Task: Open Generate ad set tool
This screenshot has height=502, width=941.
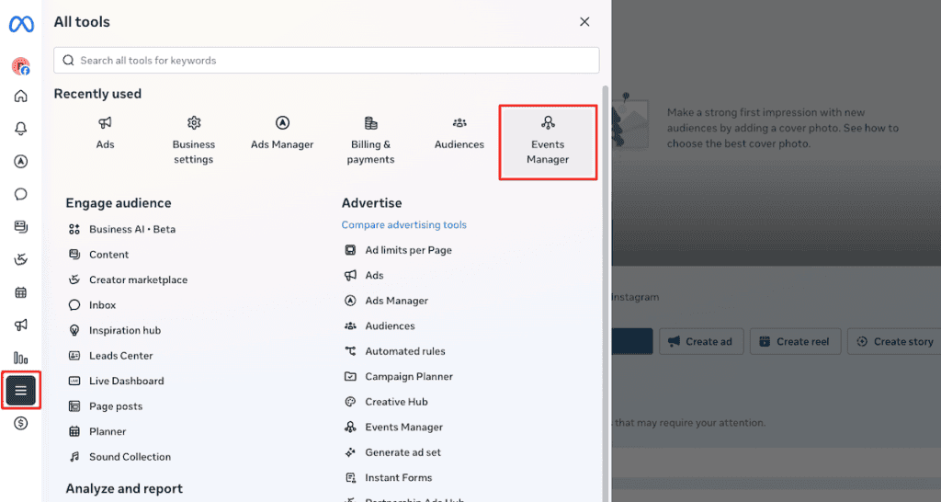Action: 392,452
